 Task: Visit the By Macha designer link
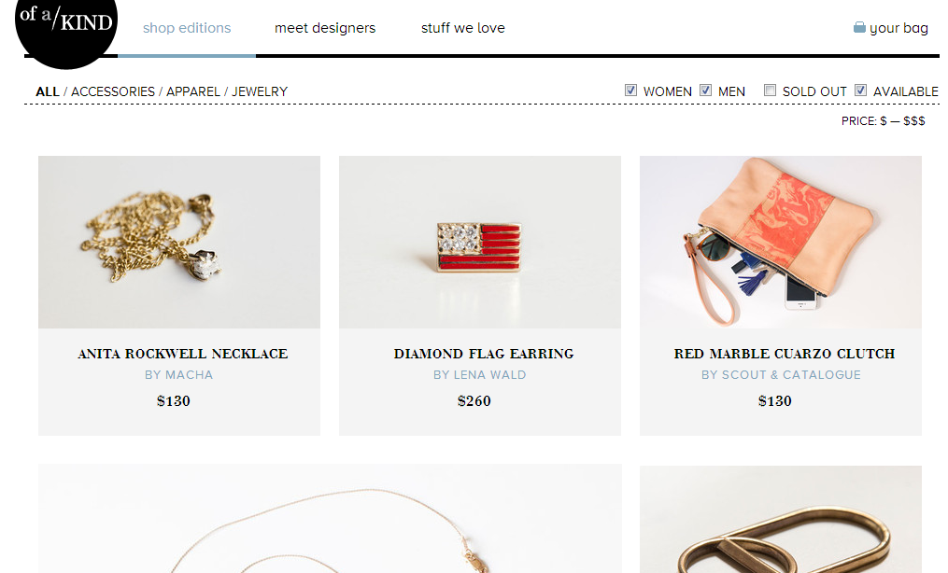179,375
